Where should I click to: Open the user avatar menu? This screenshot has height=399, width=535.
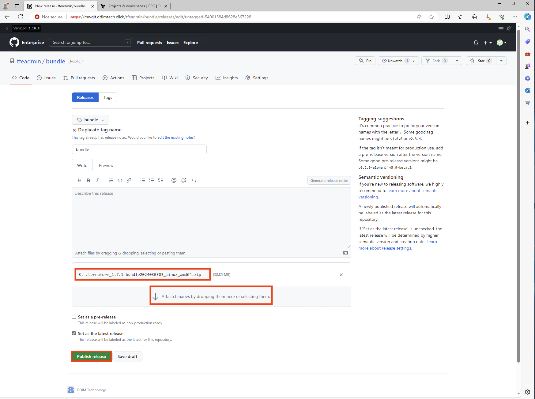[x=501, y=43]
